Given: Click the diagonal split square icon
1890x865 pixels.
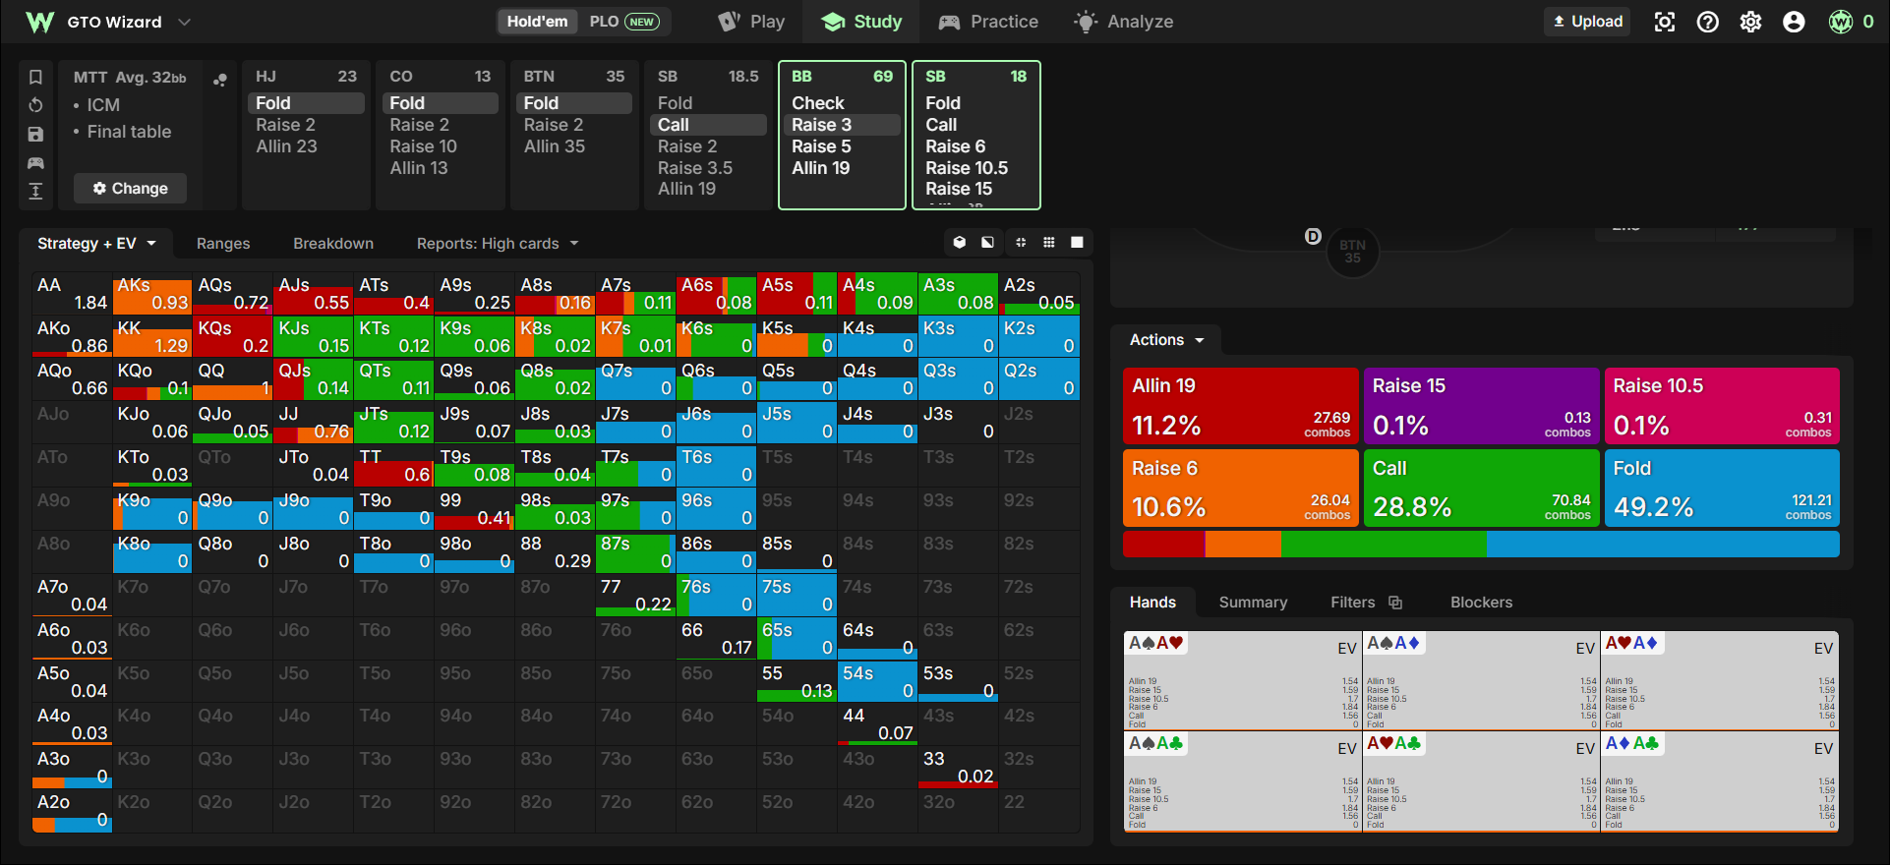Looking at the screenshot, I should pyautogui.click(x=987, y=243).
